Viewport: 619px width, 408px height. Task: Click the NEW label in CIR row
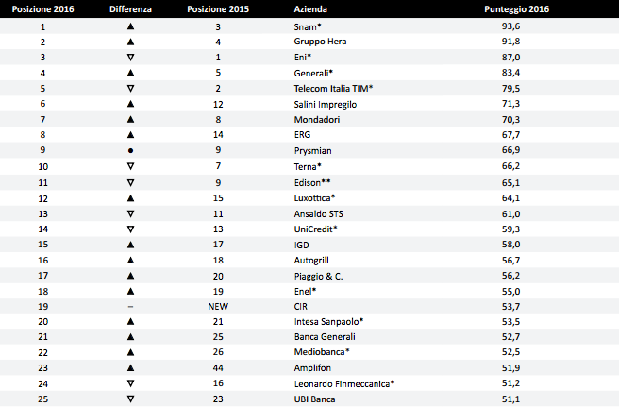coord(218,307)
